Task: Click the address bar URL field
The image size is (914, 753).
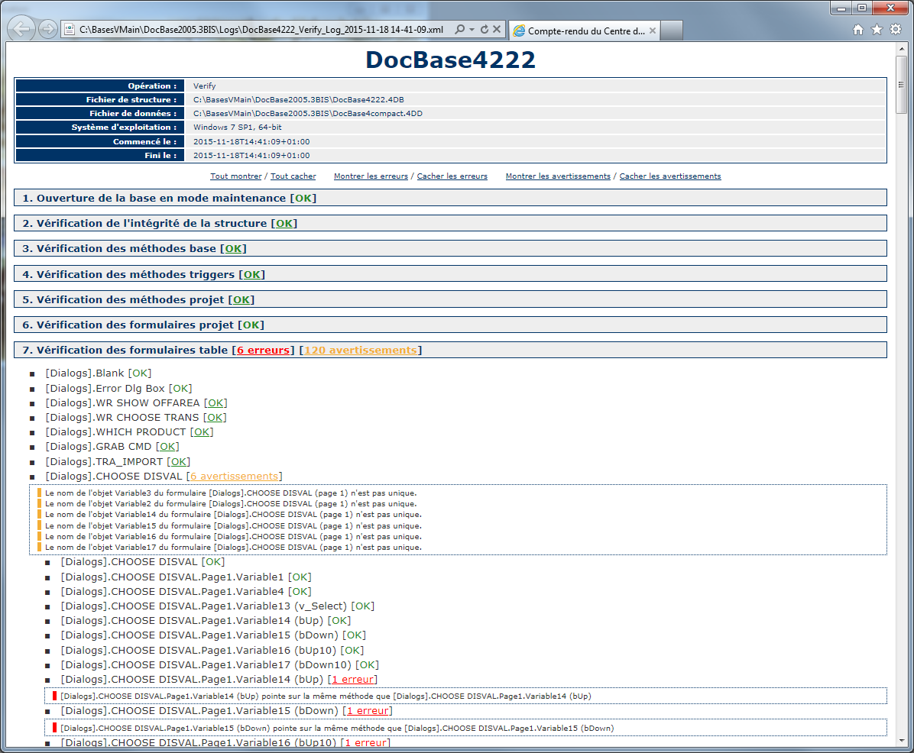Action: pos(260,29)
